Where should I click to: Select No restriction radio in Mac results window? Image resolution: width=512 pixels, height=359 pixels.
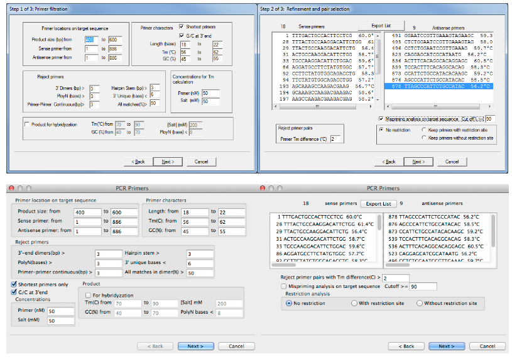[x=288, y=303]
